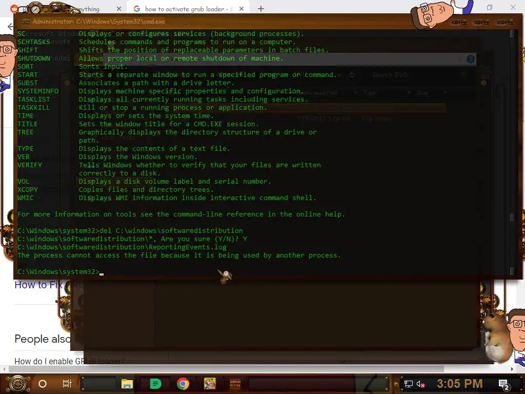The width and height of the screenshot is (525, 394).
Task: Switch to Google Chrome from the taskbar
Action: point(183,384)
